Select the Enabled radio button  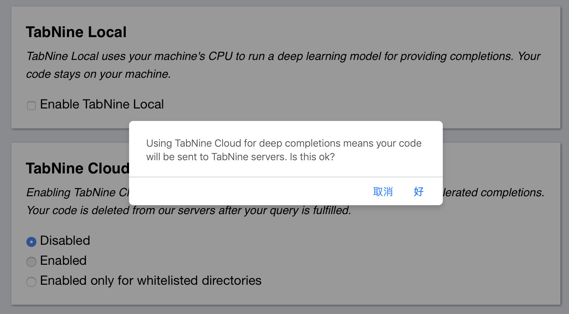tap(31, 262)
